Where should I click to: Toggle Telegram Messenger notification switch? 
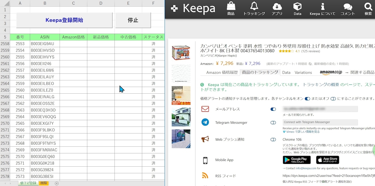tap(273, 122)
